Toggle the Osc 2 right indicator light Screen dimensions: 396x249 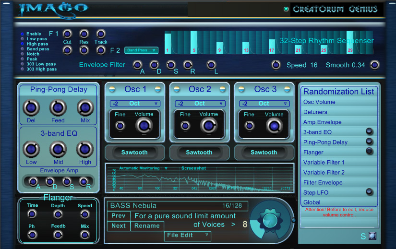coord(223,89)
